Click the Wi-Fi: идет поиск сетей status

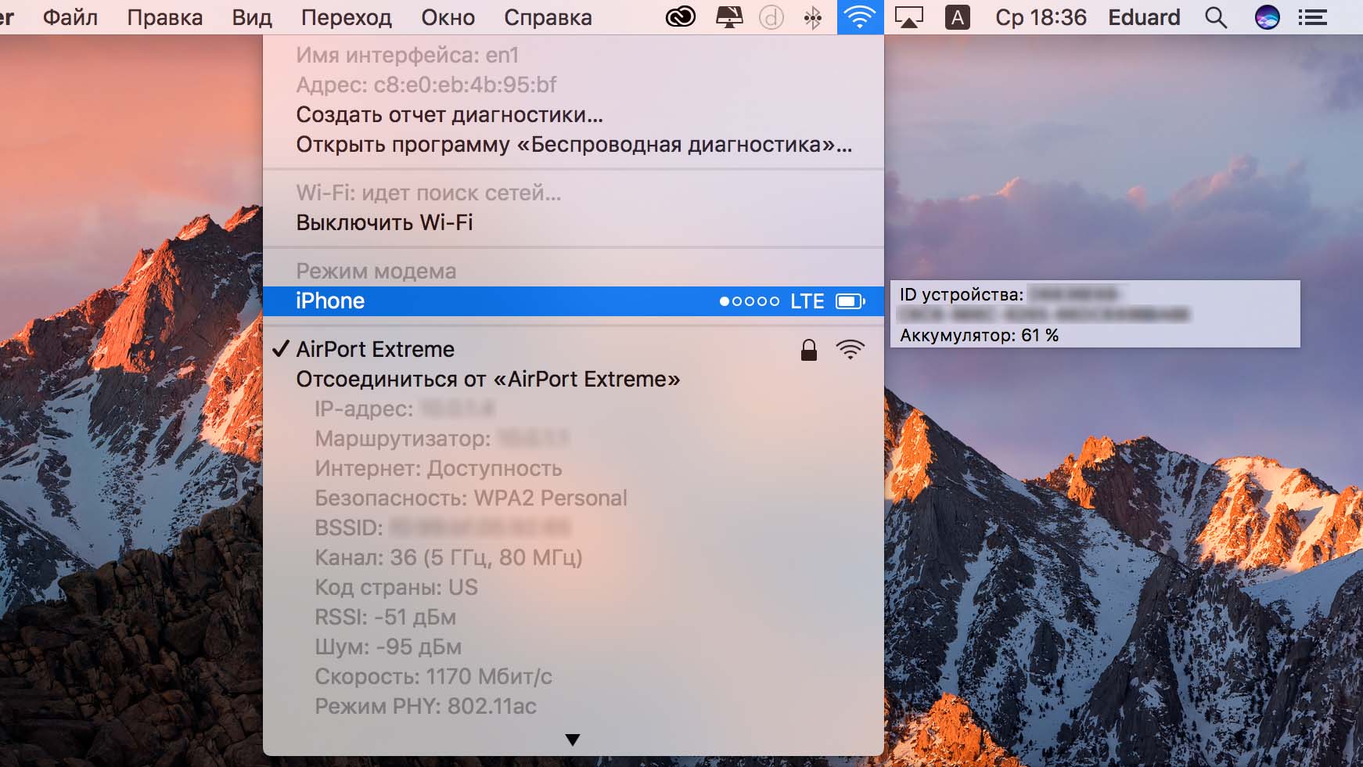[x=429, y=193]
